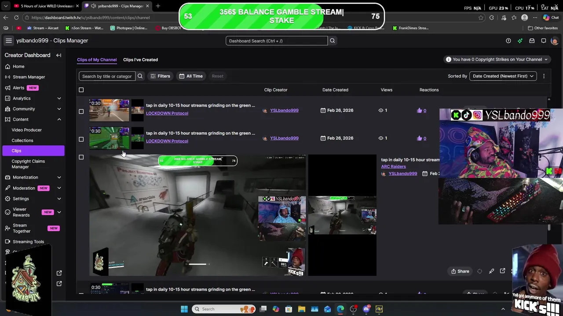Open the ARC Raiders category link
The width and height of the screenshot is (563, 316).
[393, 167]
